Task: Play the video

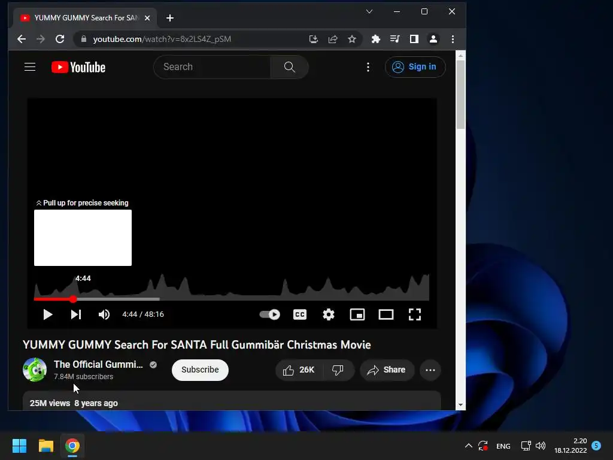Action: click(48, 314)
